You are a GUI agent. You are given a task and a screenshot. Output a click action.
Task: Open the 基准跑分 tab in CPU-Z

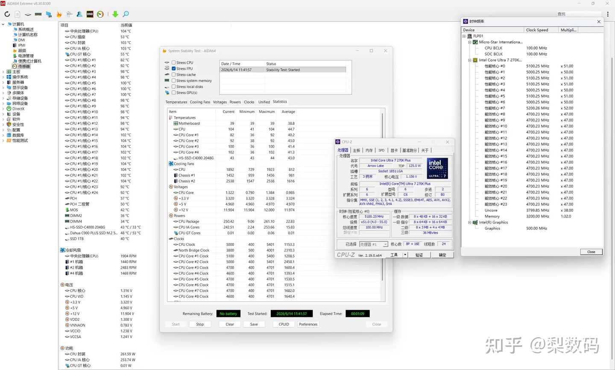tap(410, 150)
